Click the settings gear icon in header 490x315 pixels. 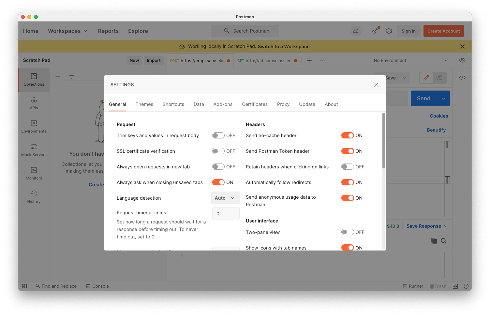tap(389, 31)
